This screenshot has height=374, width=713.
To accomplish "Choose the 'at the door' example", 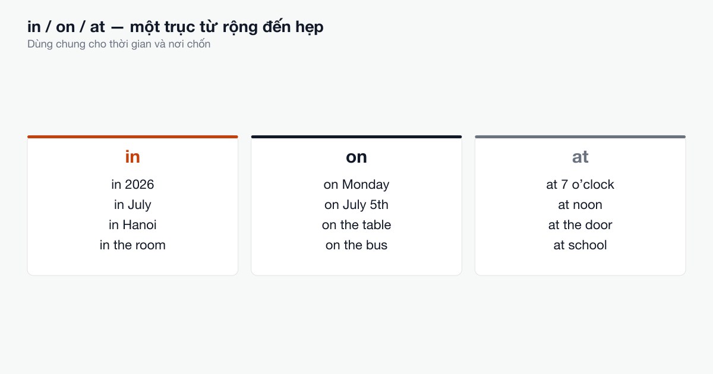I will (580, 225).
